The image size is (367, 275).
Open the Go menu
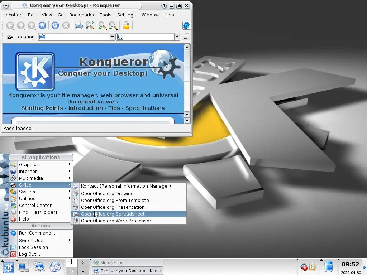61,15
